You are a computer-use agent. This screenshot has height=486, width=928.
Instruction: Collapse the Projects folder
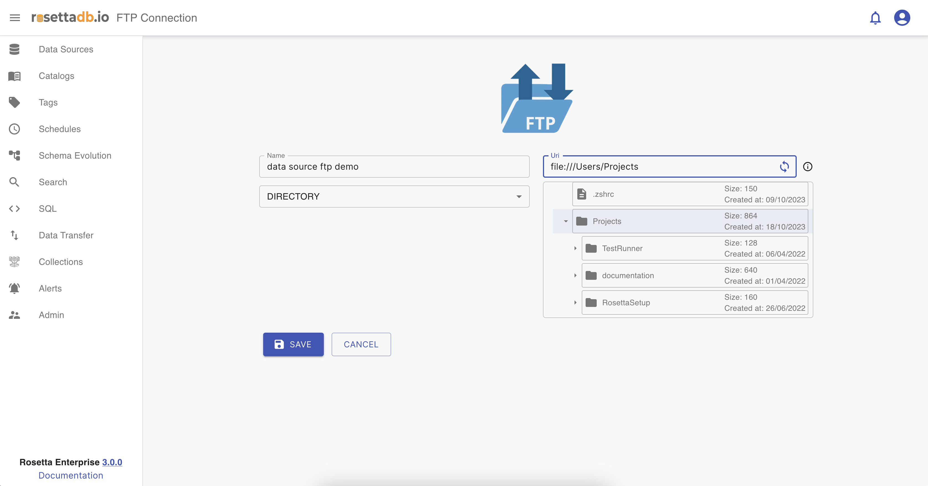566,221
